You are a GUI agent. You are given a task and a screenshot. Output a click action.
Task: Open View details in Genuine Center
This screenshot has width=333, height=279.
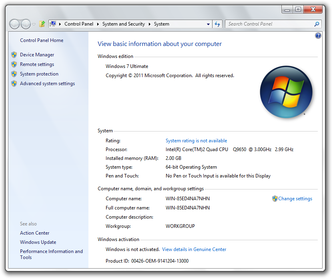194,249
